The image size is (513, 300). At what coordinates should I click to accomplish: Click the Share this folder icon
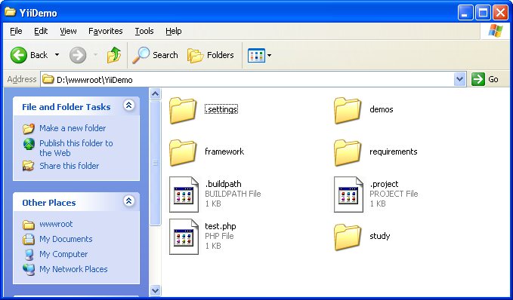29,166
